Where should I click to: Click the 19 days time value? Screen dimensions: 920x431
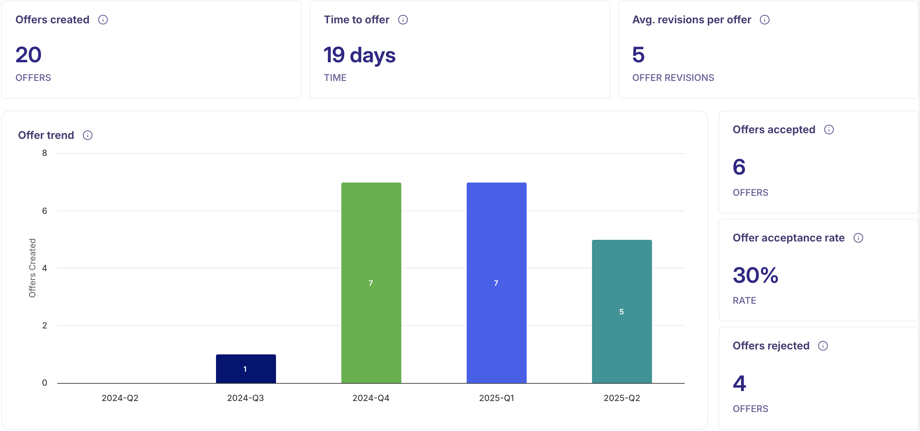360,55
